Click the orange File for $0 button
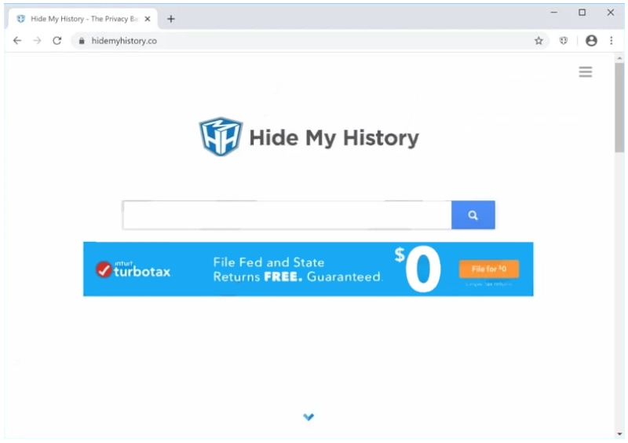This screenshot has height=443, width=628. pyautogui.click(x=488, y=269)
